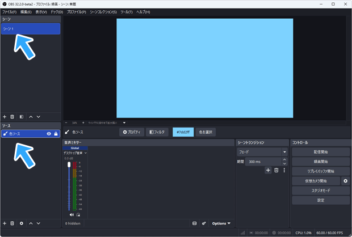Click the 録画開始 button
The image size is (352, 237).
tap(321, 162)
